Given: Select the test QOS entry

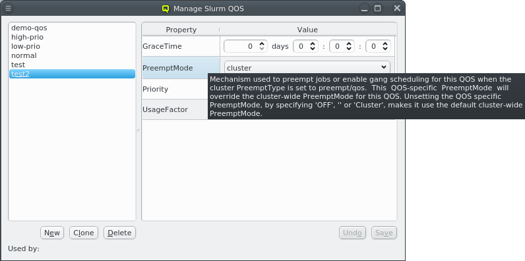Looking at the screenshot, I should 72,65.
